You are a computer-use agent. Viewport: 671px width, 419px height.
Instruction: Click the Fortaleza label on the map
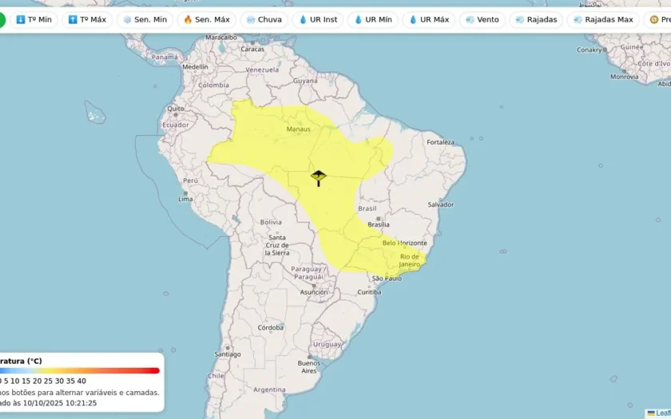pyautogui.click(x=440, y=142)
